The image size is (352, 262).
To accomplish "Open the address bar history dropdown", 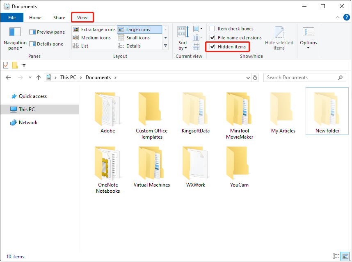I will tap(248, 77).
